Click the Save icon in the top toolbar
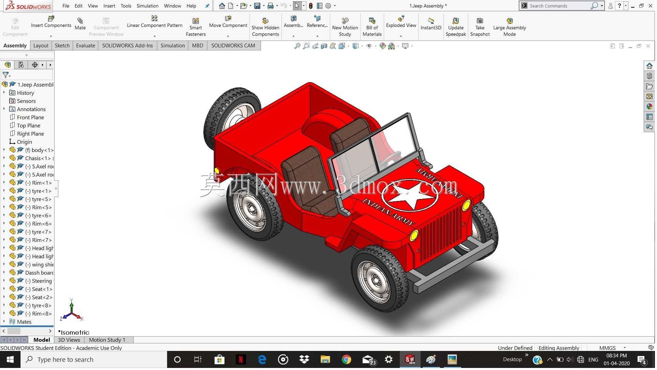657x370 pixels. pyautogui.click(x=257, y=6)
